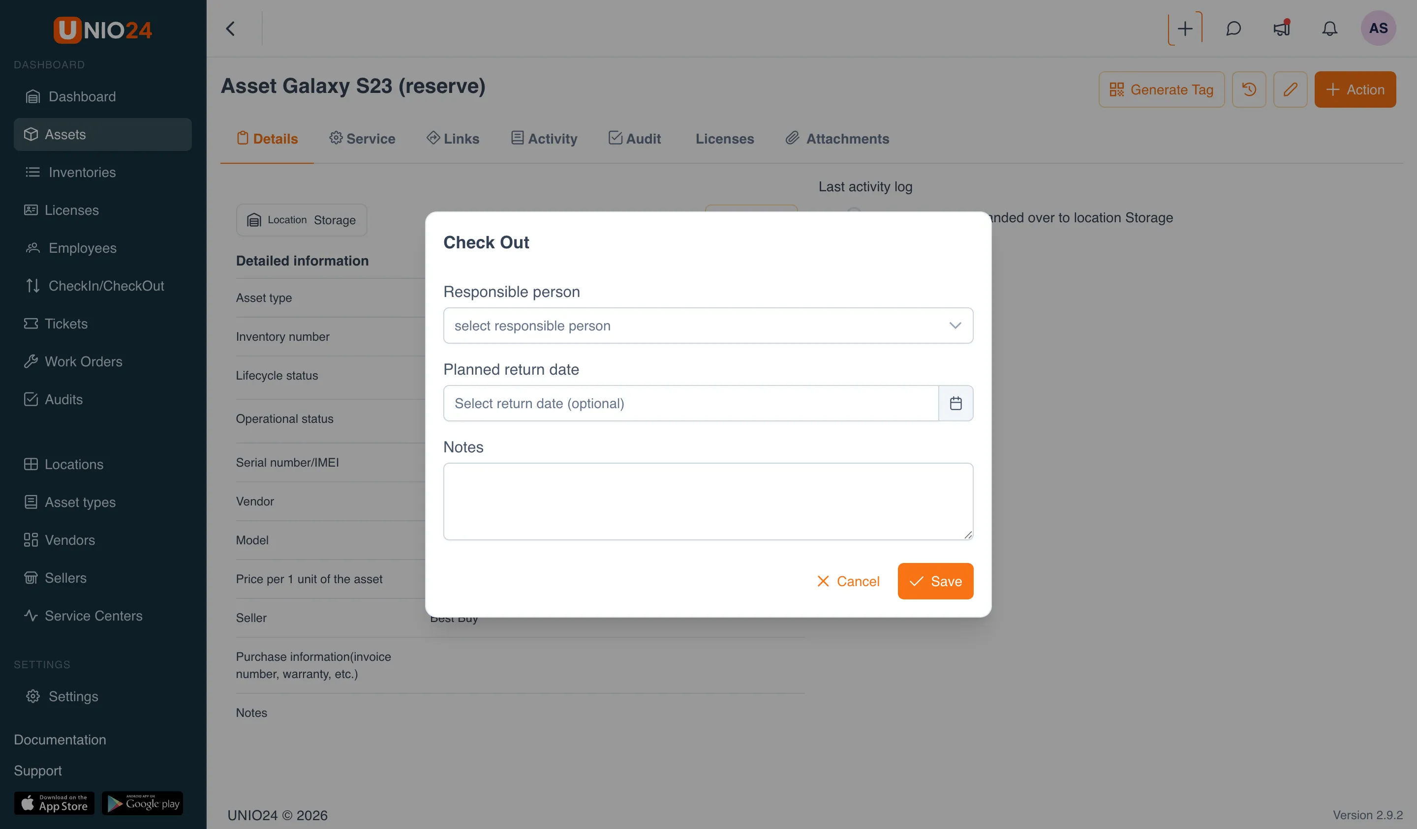
Task: Open Dashboard in the sidebar
Action: (103, 97)
